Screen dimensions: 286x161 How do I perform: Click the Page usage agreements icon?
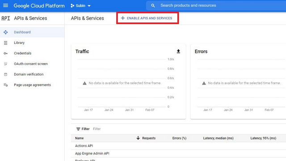click(x=6, y=85)
